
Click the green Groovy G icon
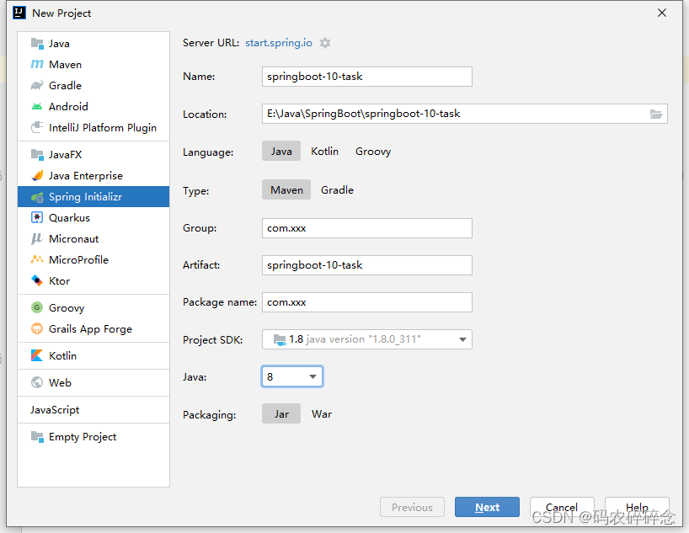37,307
